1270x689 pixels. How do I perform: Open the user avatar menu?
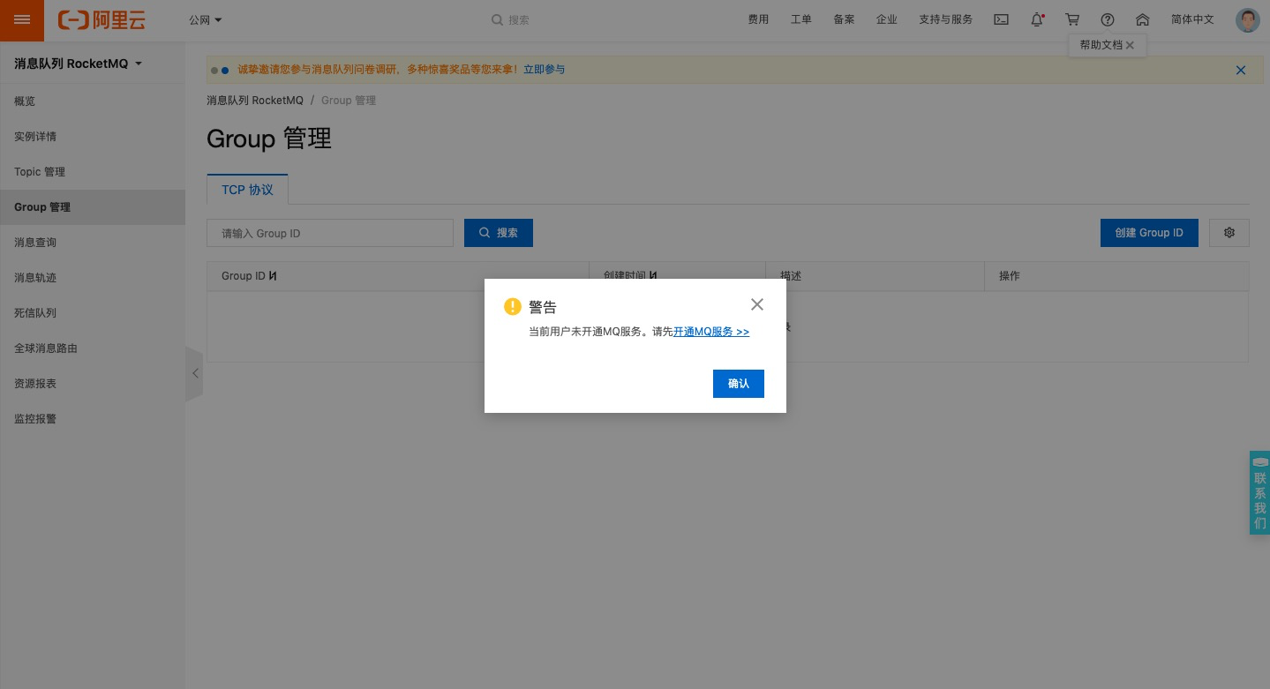[1247, 19]
